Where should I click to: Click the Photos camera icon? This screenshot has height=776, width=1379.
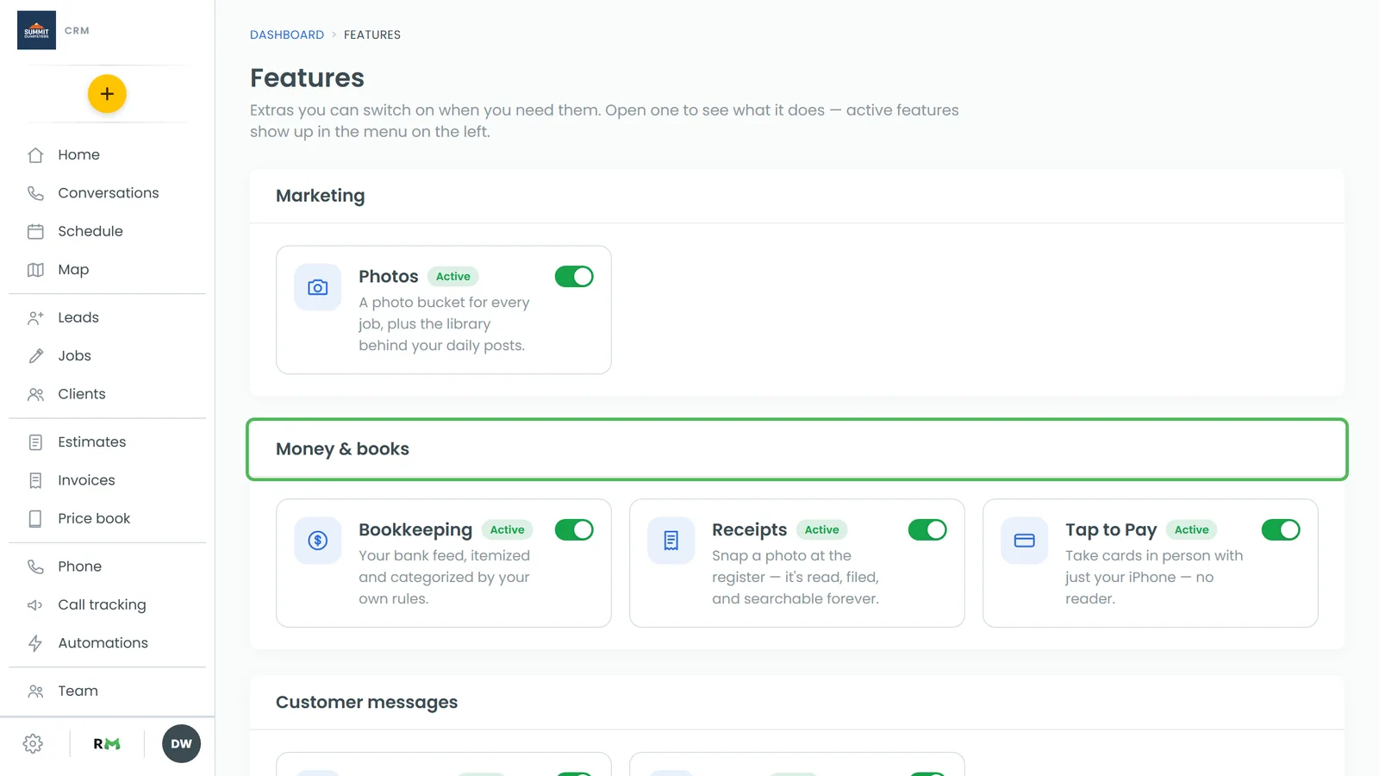click(318, 287)
